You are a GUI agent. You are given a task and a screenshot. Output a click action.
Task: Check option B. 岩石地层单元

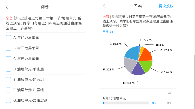[x=9, y=48]
